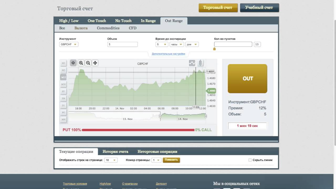Open the 'Текущие операции' tab
Image resolution: width=336 pixels, height=189 pixels.
click(76, 151)
